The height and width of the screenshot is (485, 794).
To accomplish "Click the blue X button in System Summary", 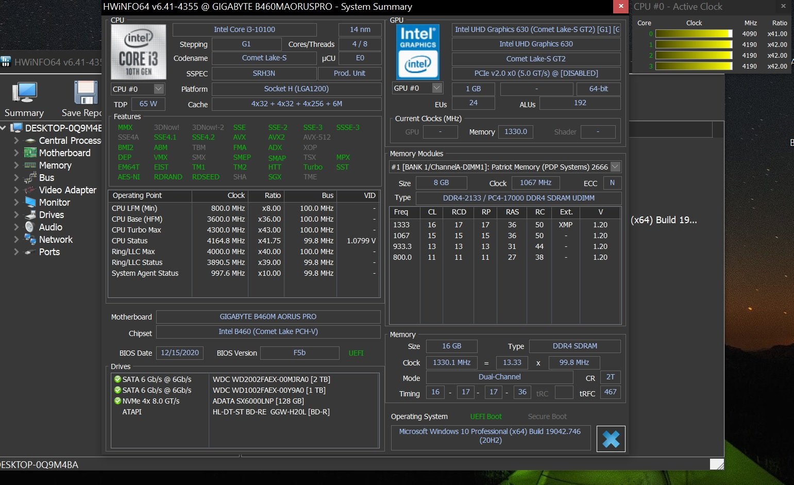I will 611,439.
